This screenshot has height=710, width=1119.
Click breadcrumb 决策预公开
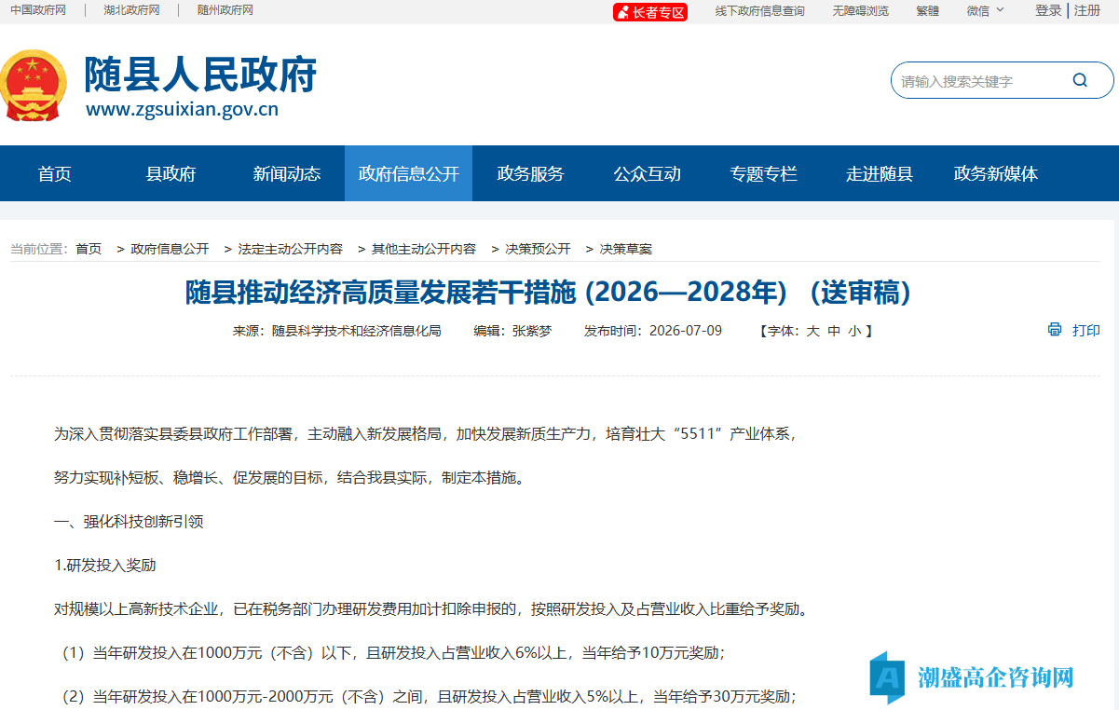(x=538, y=249)
